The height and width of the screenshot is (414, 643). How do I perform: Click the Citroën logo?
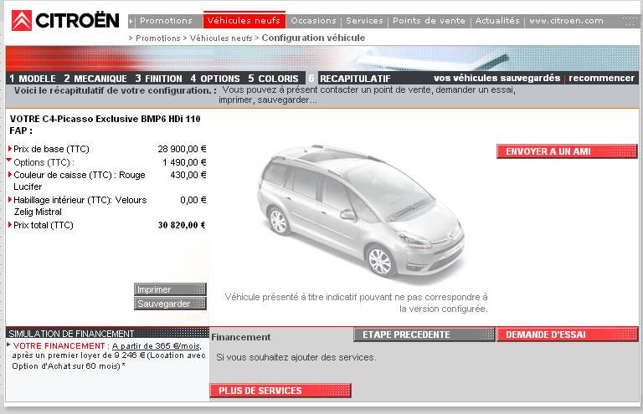pos(65,20)
